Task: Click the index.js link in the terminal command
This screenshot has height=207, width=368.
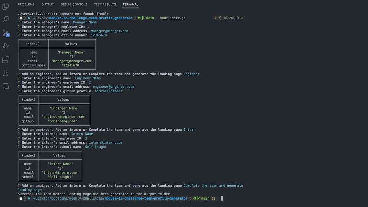Action: [x=178, y=18]
